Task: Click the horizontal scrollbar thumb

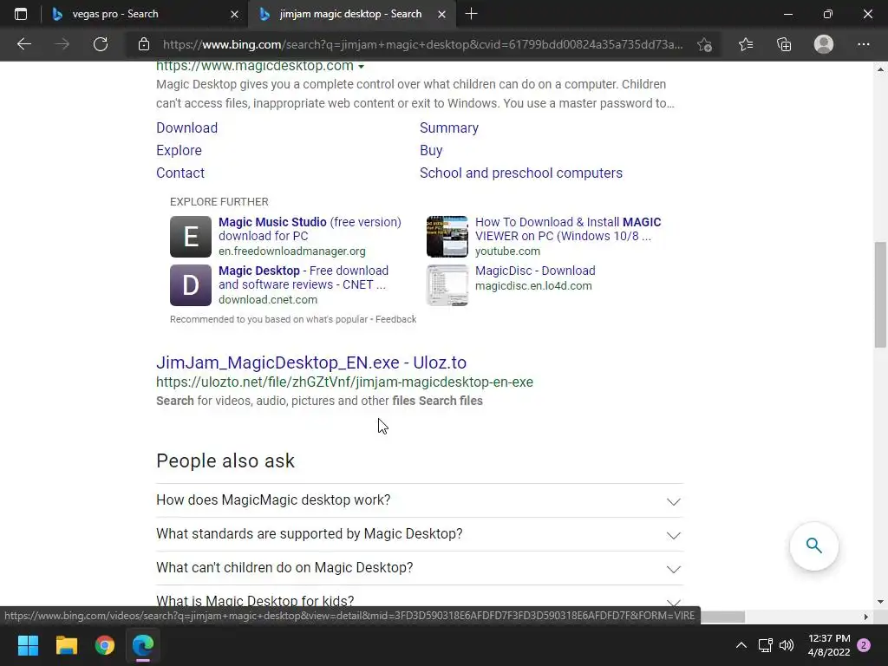Action: [x=722, y=617]
